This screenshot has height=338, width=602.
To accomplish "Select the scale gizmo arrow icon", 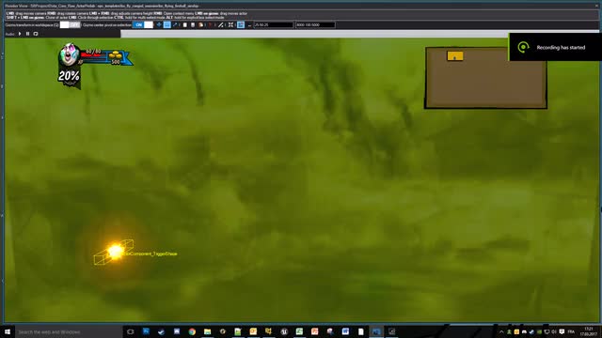I will pyautogui.click(x=176, y=25).
